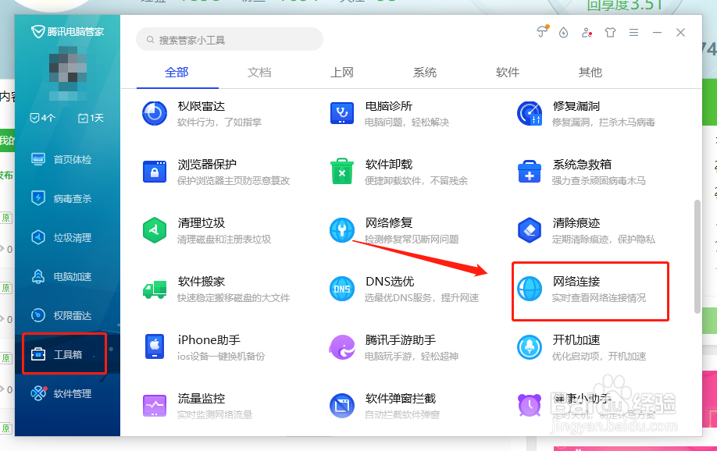The width and height of the screenshot is (717, 451).
Task: Click the pixelated user avatar
Action: (x=68, y=73)
